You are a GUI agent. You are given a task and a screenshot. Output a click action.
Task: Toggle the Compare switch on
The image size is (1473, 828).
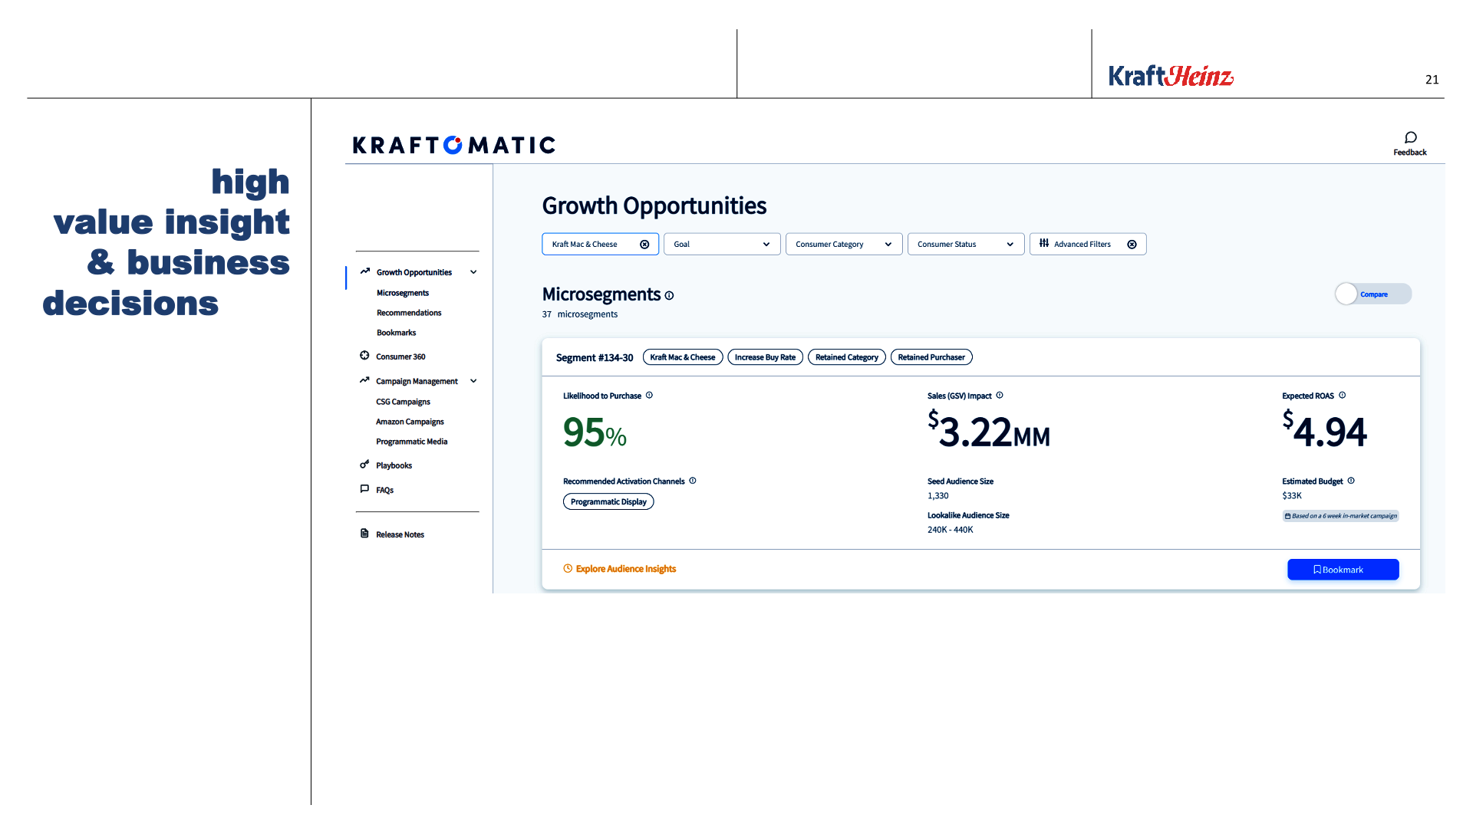click(1372, 294)
